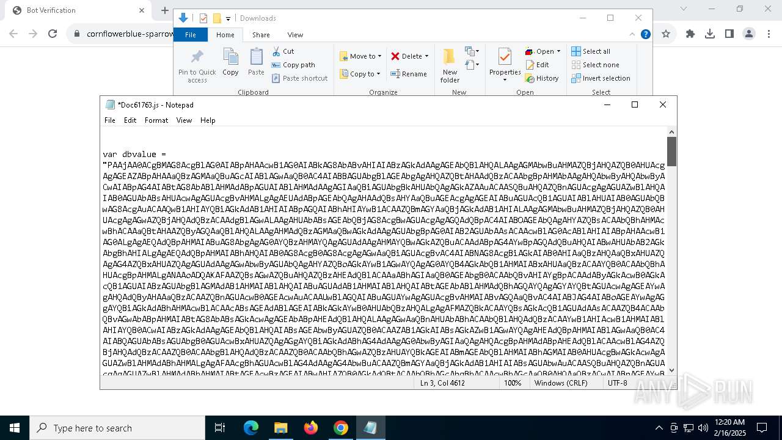This screenshot has height=440, width=782.
Task: Click Pin to Quick access in Explorer ribbon
Action: pyautogui.click(x=197, y=67)
